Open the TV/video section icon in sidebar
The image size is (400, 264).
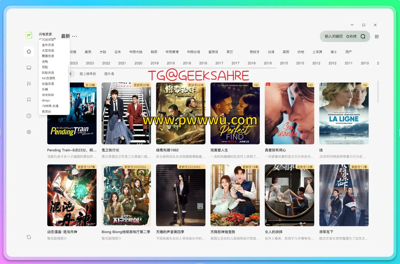(29, 67)
